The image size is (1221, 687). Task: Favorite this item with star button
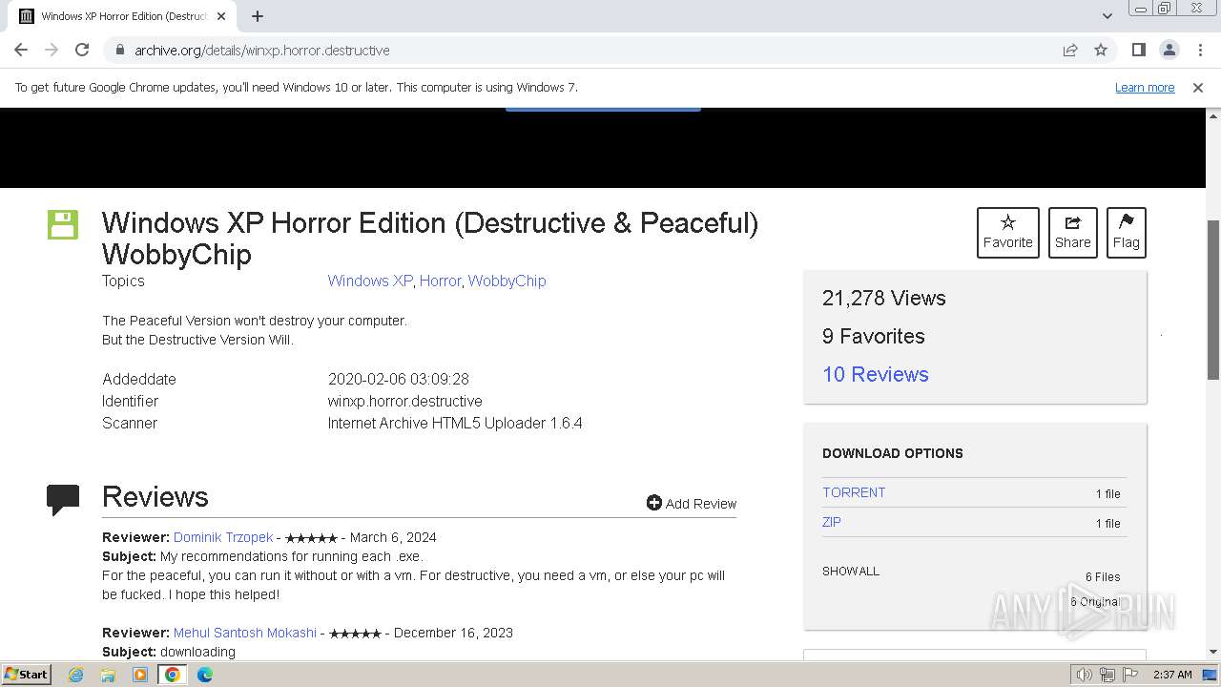tap(1008, 233)
